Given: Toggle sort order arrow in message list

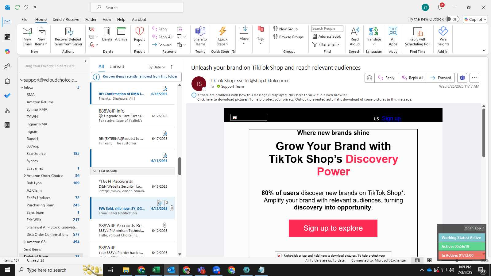Looking at the screenshot, I should coord(172,67).
